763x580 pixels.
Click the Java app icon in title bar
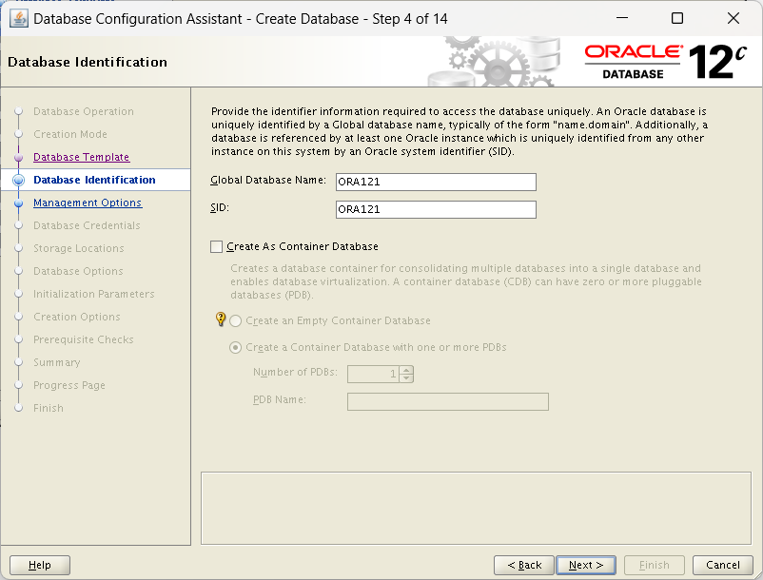point(19,19)
